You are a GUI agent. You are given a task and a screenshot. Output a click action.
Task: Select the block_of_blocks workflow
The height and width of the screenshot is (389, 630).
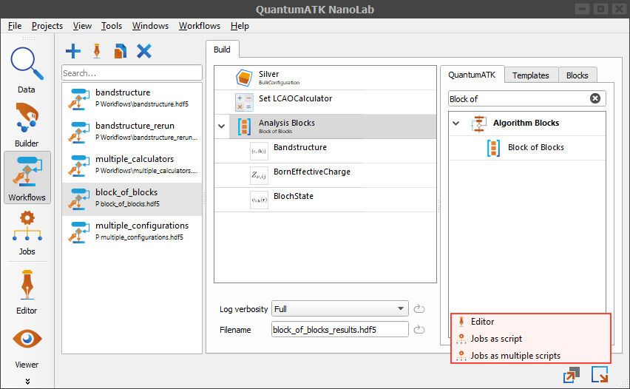pos(132,199)
